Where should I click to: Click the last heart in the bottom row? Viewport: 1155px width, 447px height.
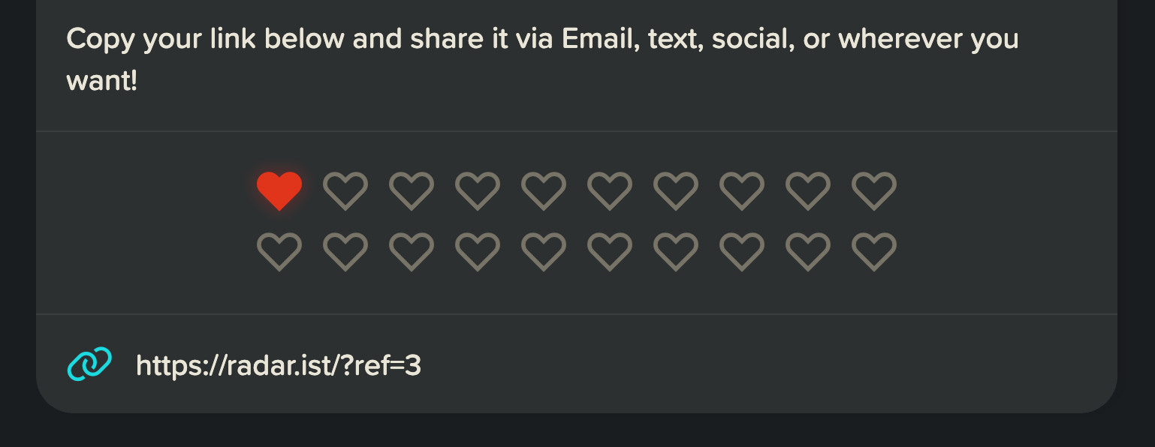pyautogui.click(x=874, y=252)
